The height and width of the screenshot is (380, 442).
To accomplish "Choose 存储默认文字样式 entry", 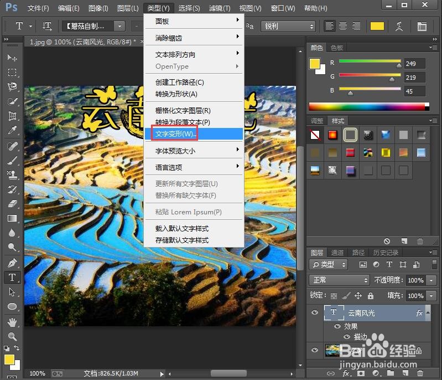I will point(194,240).
